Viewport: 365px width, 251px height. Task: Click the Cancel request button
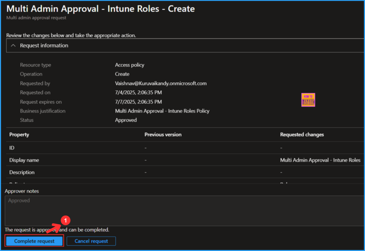[91, 241]
